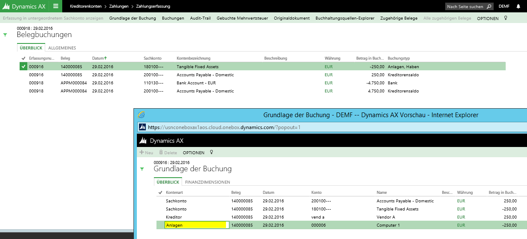Click the Nach Seite suchen search field
527x239 pixels.
(x=466, y=6)
